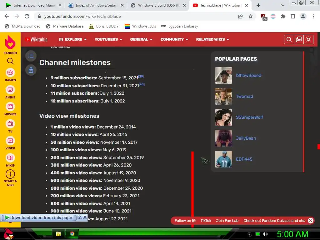Expand the Explore dropdown menu
This screenshot has height=240, width=320.
72,39
